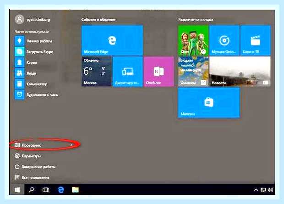The width and height of the screenshot is (284, 204).
Task: Open the Диспетчер телефонов tile
Action: point(127,72)
